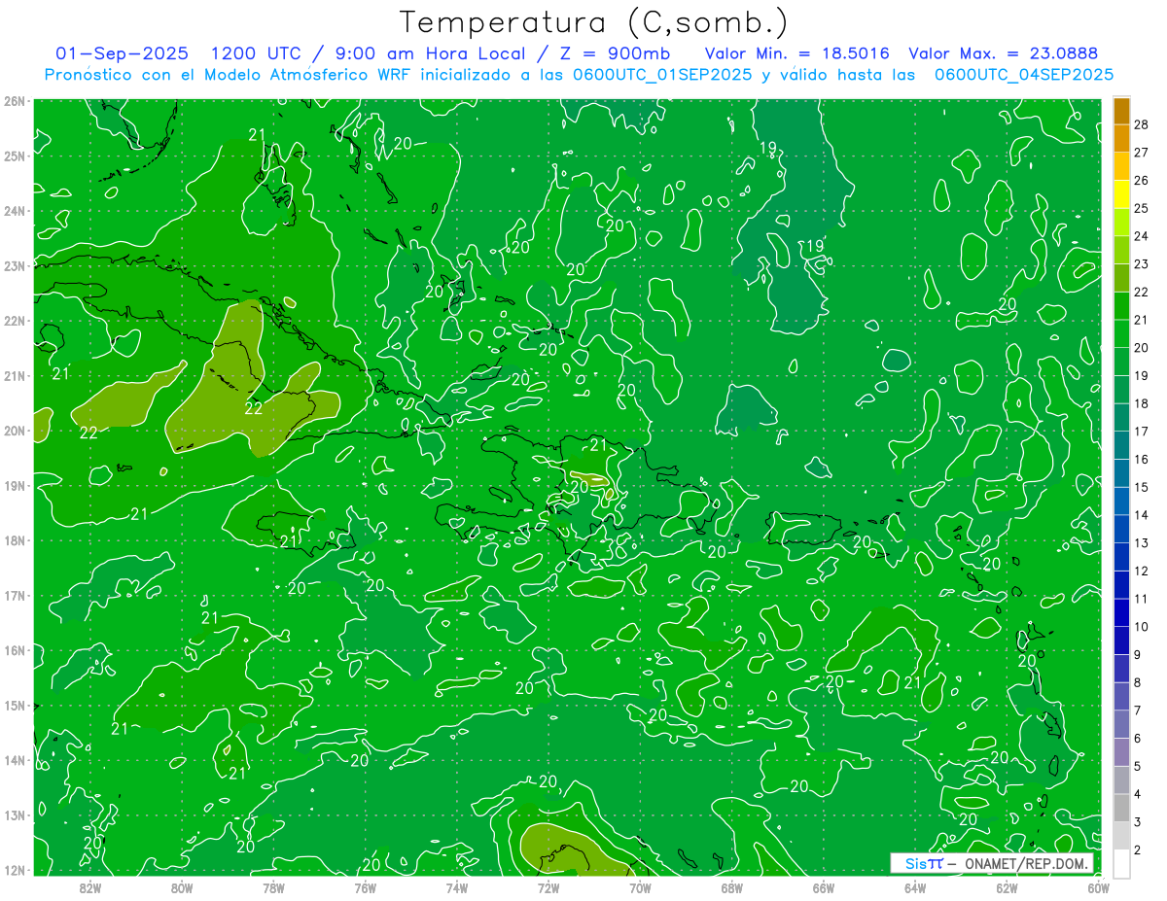Click legend value 6 on the color bar
This screenshot has height=901, width=1167.
[1138, 739]
